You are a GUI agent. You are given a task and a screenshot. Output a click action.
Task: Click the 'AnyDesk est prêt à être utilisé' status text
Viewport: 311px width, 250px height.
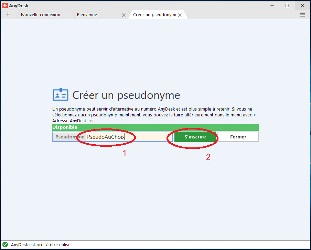pos(41,244)
